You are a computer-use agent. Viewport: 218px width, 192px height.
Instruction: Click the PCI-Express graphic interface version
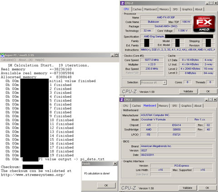(x=182, y=166)
